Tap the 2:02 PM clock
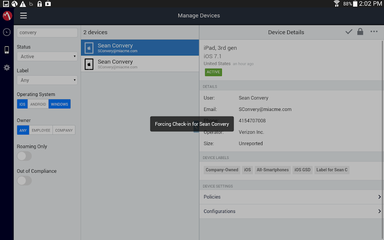Viewport: 384px width, 240px height. 370,4
